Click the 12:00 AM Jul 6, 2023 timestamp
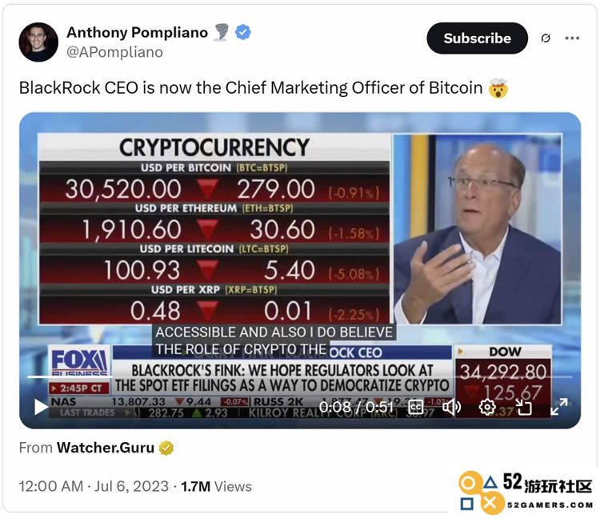 point(94,486)
